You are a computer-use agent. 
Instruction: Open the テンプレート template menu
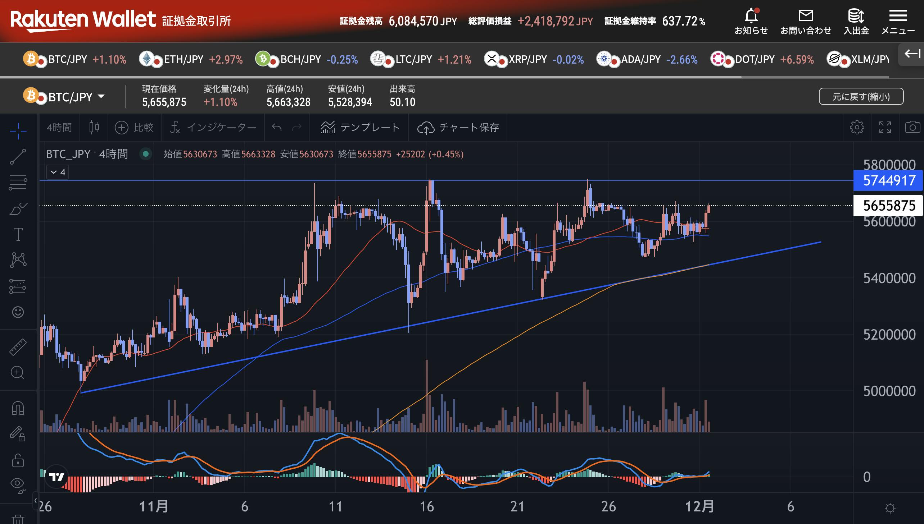point(360,127)
